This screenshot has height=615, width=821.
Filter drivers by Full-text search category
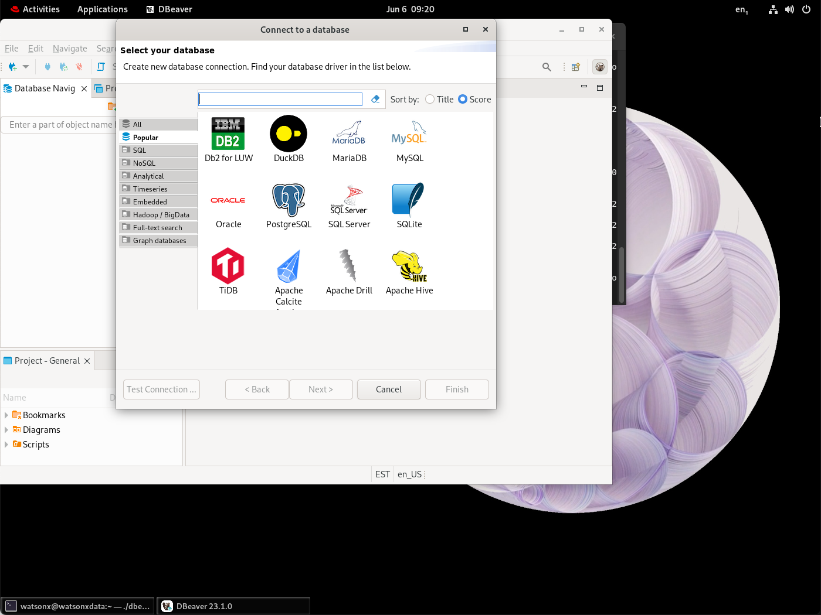(x=158, y=227)
